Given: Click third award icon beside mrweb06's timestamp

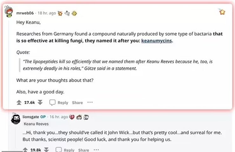Looking at the screenshot, I should tap(74, 13).
